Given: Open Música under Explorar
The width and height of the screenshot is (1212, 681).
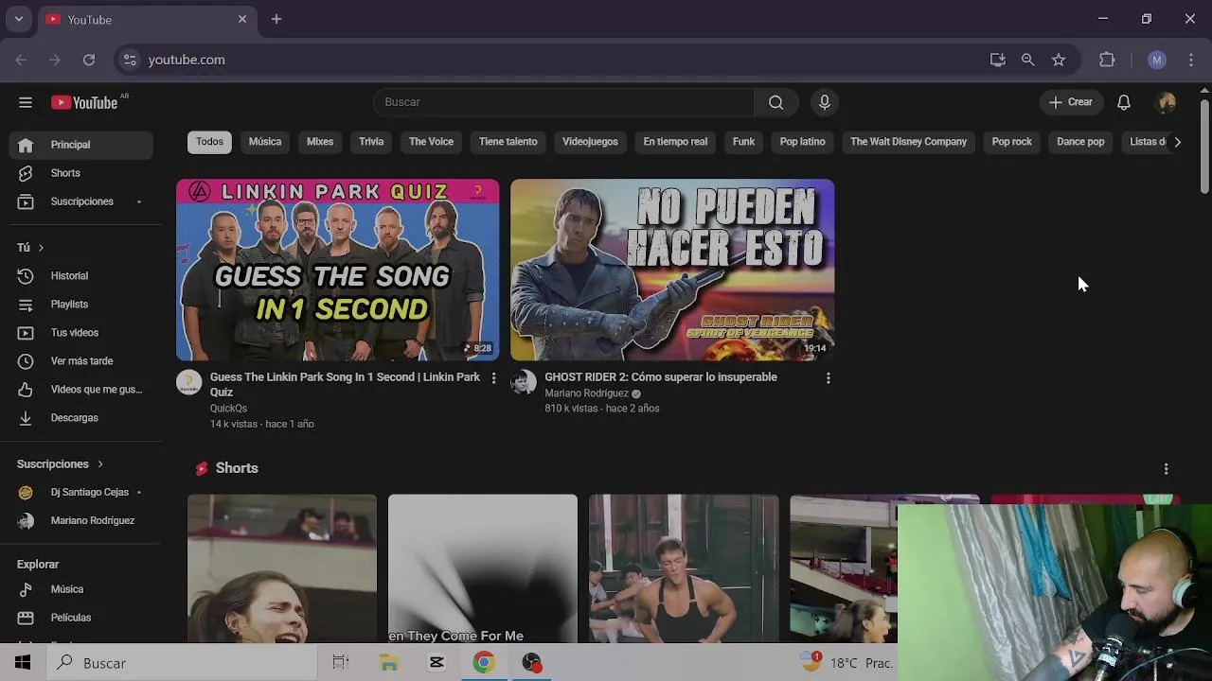Looking at the screenshot, I should pyautogui.click(x=80, y=589).
